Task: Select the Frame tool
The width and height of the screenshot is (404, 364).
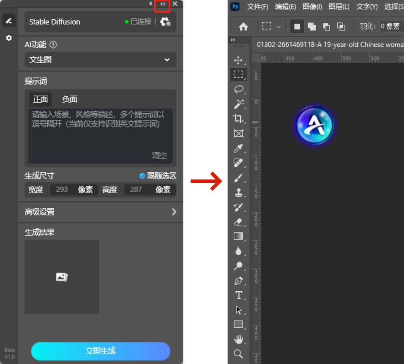Action: (238, 133)
